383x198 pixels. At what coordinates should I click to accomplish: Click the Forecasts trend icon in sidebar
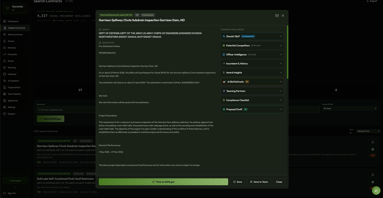click(x=5, y=54)
